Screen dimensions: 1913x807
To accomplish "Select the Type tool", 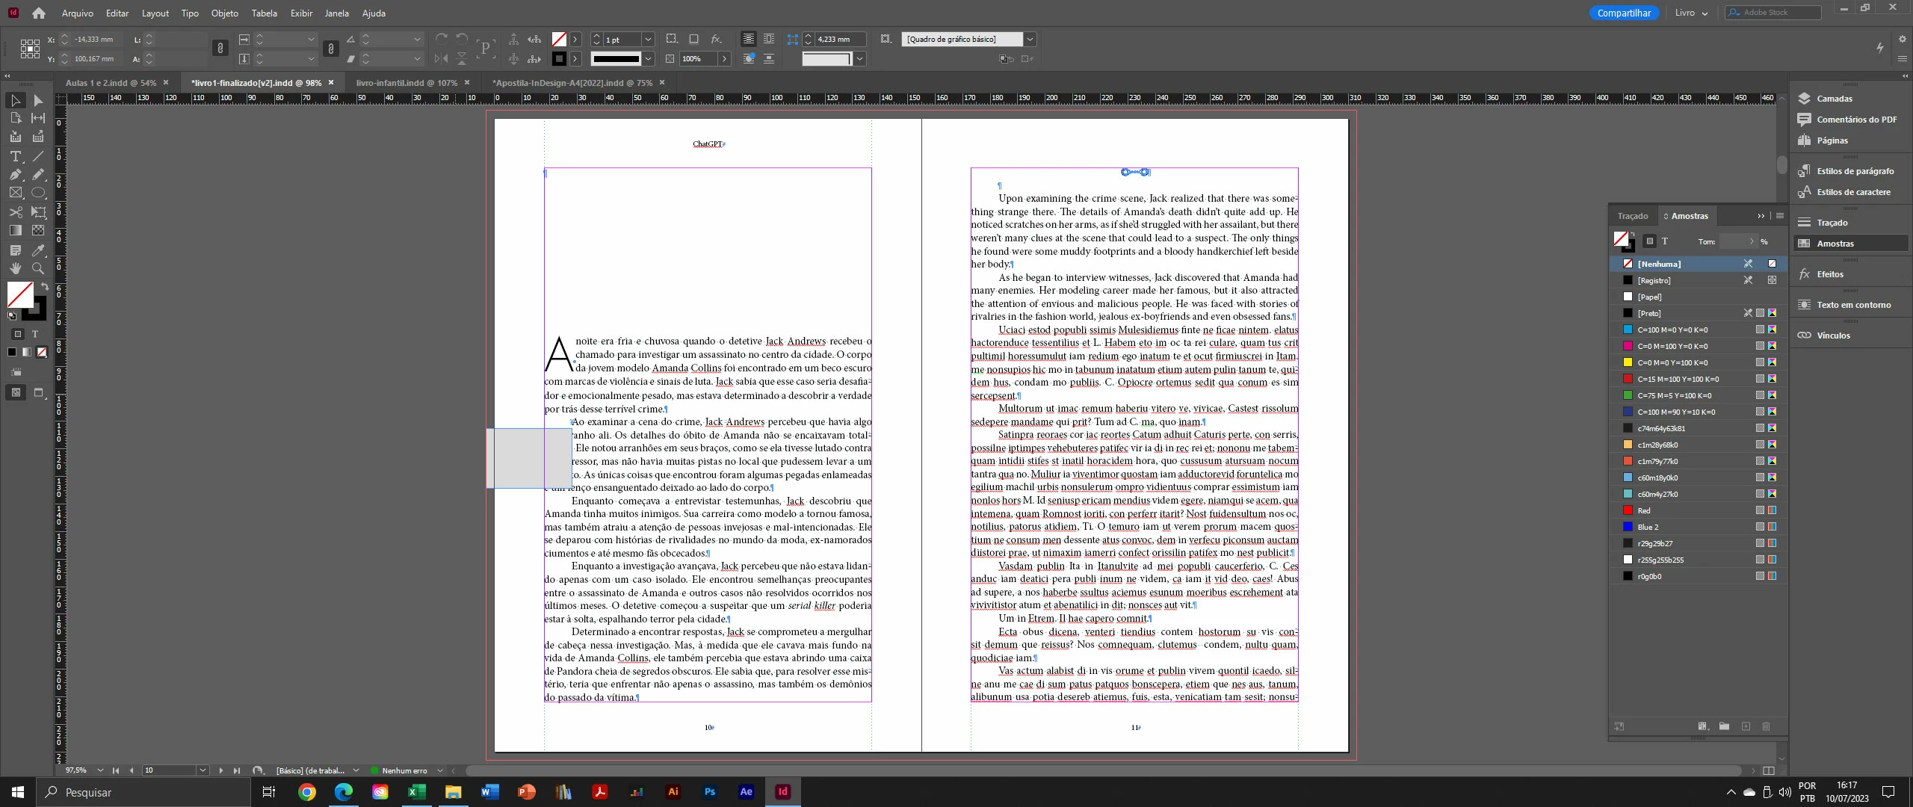I will (x=15, y=156).
